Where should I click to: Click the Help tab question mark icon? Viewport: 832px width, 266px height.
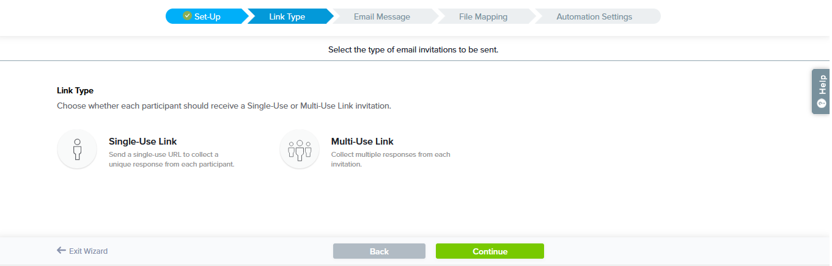click(821, 103)
